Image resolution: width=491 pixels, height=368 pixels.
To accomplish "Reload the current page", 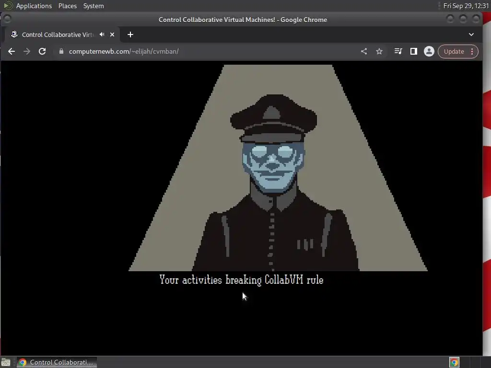I will click(x=42, y=51).
